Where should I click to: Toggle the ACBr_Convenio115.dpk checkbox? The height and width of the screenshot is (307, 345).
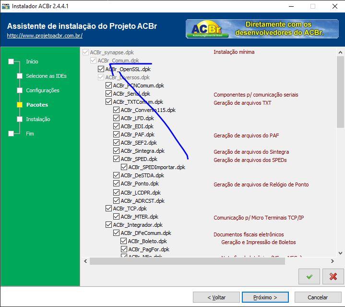tap(117, 110)
